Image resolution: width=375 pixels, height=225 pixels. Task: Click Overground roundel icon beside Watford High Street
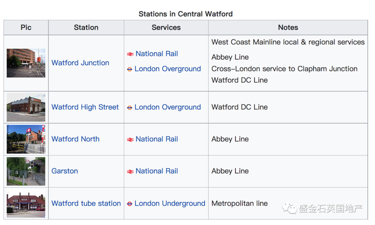click(x=130, y=108)
